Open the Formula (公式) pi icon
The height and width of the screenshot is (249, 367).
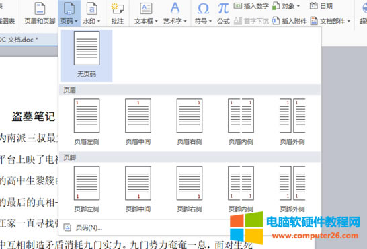point(223,9)
